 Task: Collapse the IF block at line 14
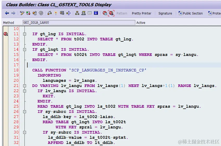[x=25, y=50]
